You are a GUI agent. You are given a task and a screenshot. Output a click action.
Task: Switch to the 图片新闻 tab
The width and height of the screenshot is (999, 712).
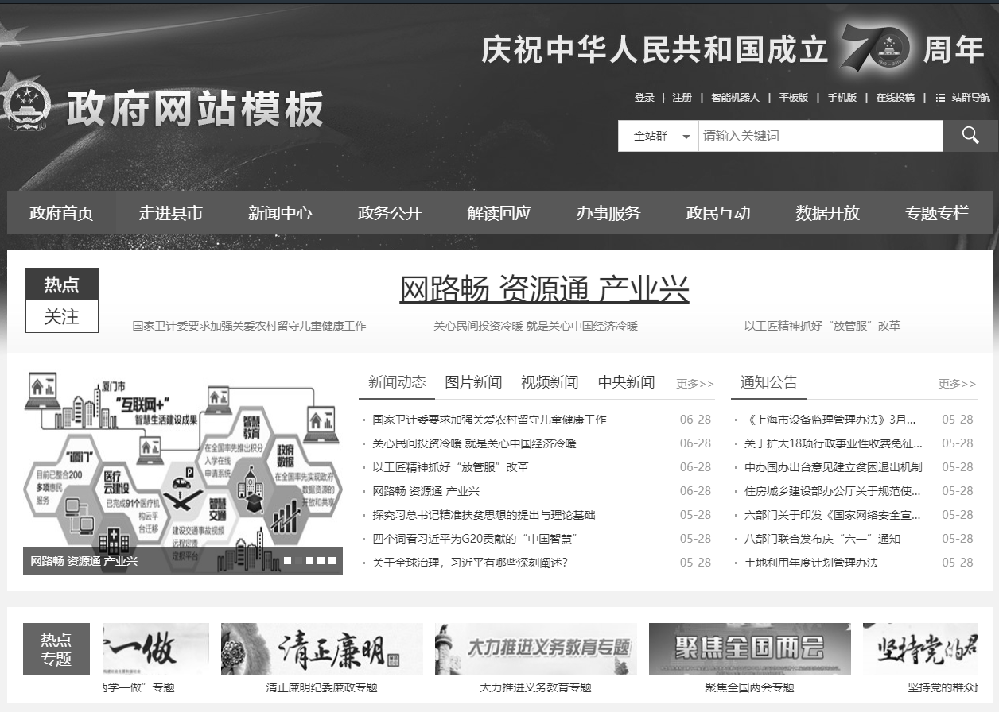coord(473,382)
